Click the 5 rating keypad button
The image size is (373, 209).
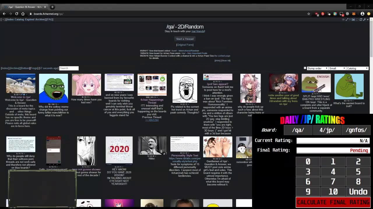click(358, 172)
